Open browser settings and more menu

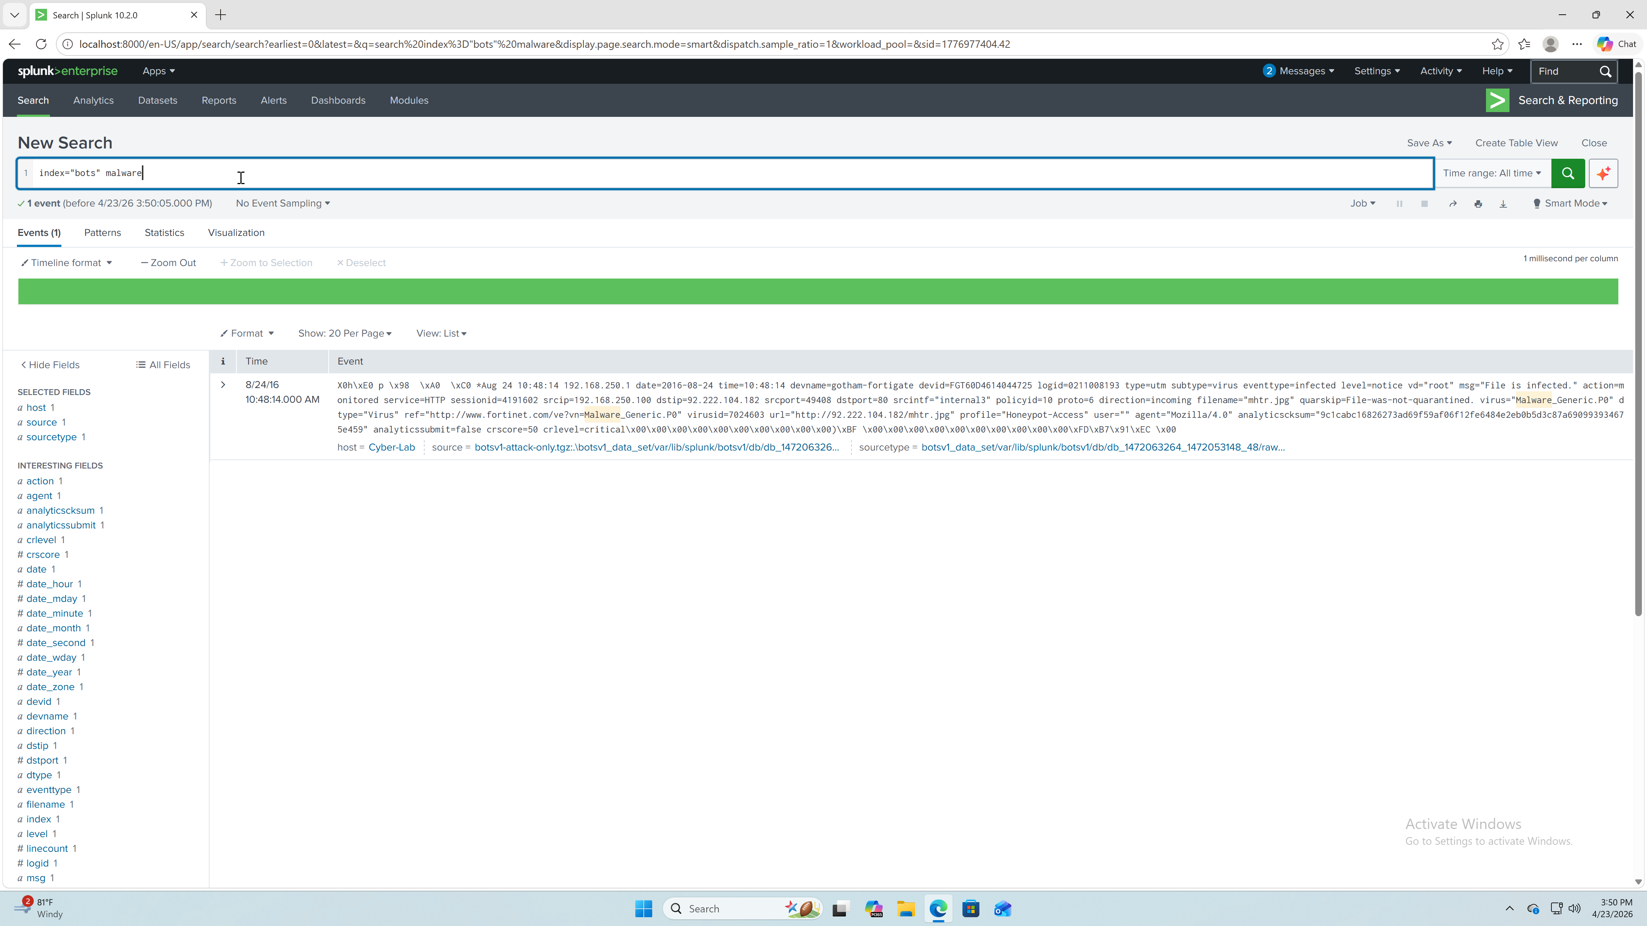pyautogui.click(x=1577, y=44)
